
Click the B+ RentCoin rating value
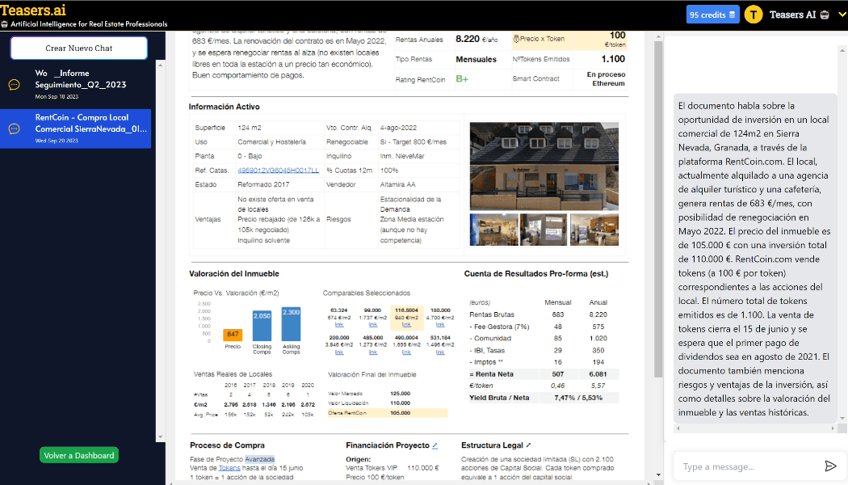[462, 79]
